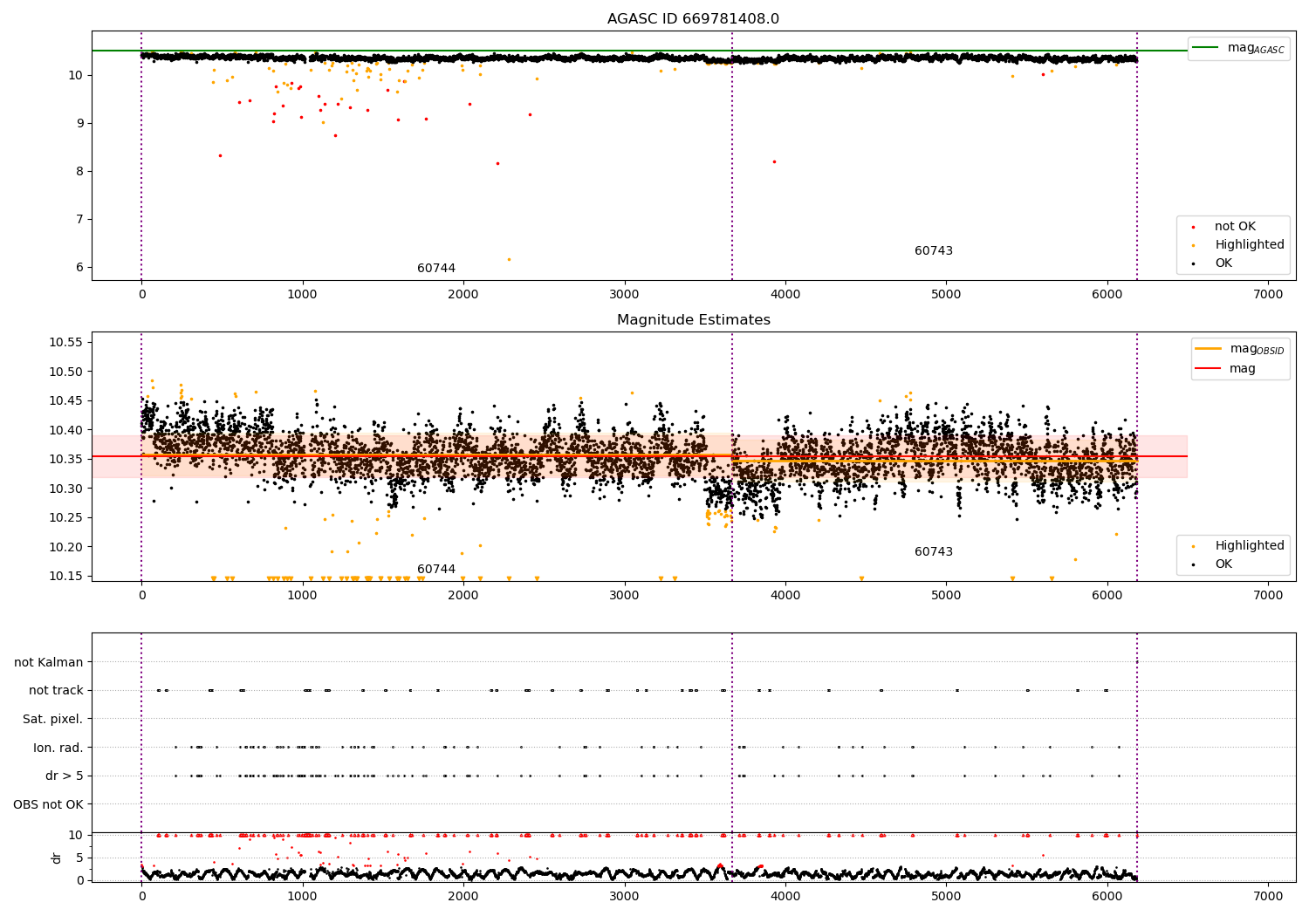Click the red 'mag' legend entry
The image size is (1309, 916).
coord(1225,369)
